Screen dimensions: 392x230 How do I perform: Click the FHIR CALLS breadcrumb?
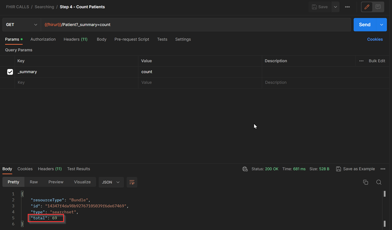18,7
